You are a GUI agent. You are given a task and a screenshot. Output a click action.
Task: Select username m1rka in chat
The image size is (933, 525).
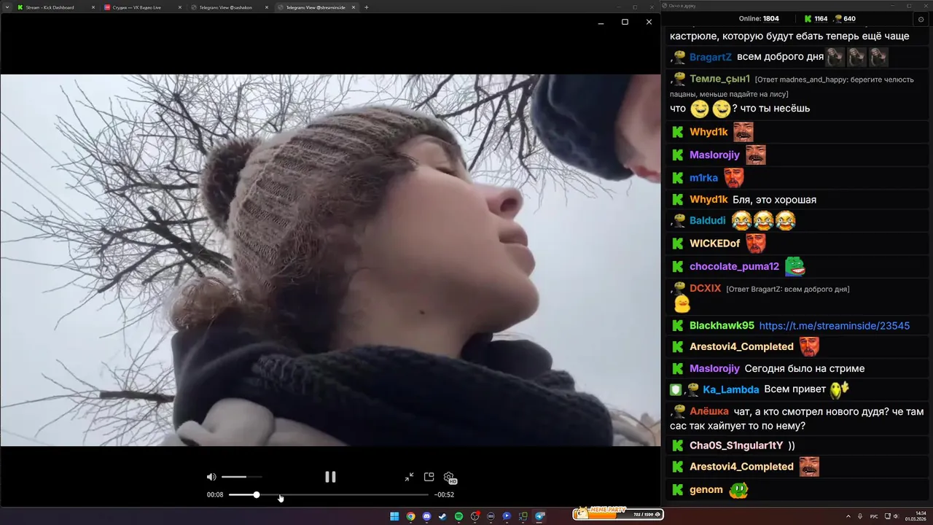click(x=704, y=178)
